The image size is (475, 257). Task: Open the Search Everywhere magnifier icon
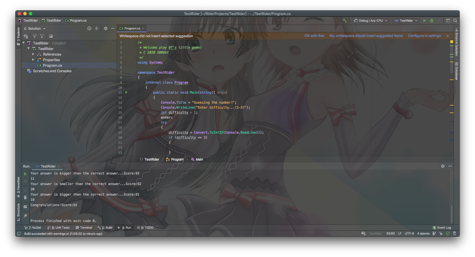[x=455, y=21]
